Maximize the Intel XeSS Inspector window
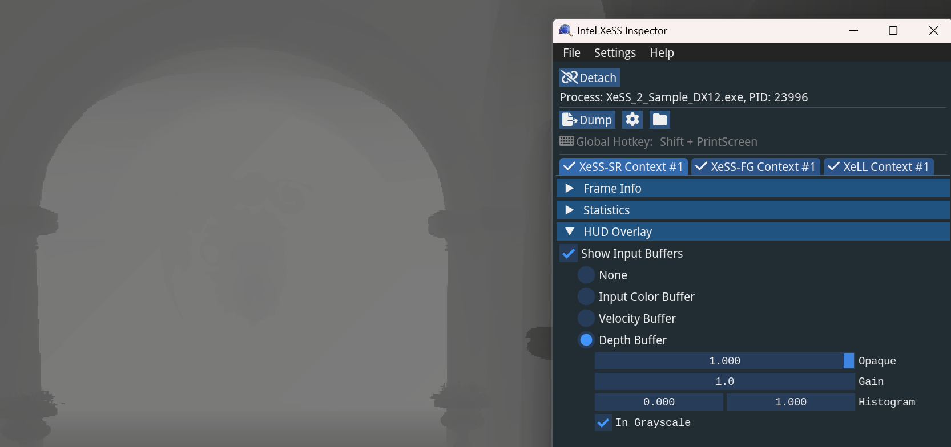 893,30
